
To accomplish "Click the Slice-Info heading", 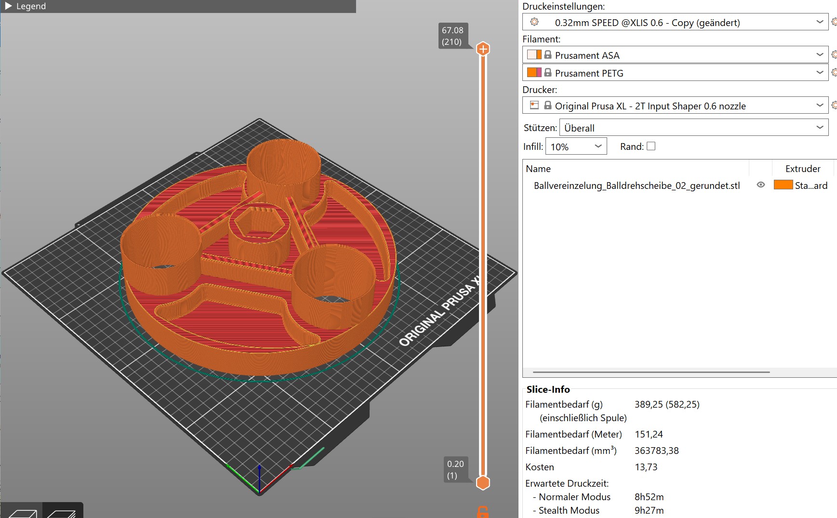I will coord(548,389).
